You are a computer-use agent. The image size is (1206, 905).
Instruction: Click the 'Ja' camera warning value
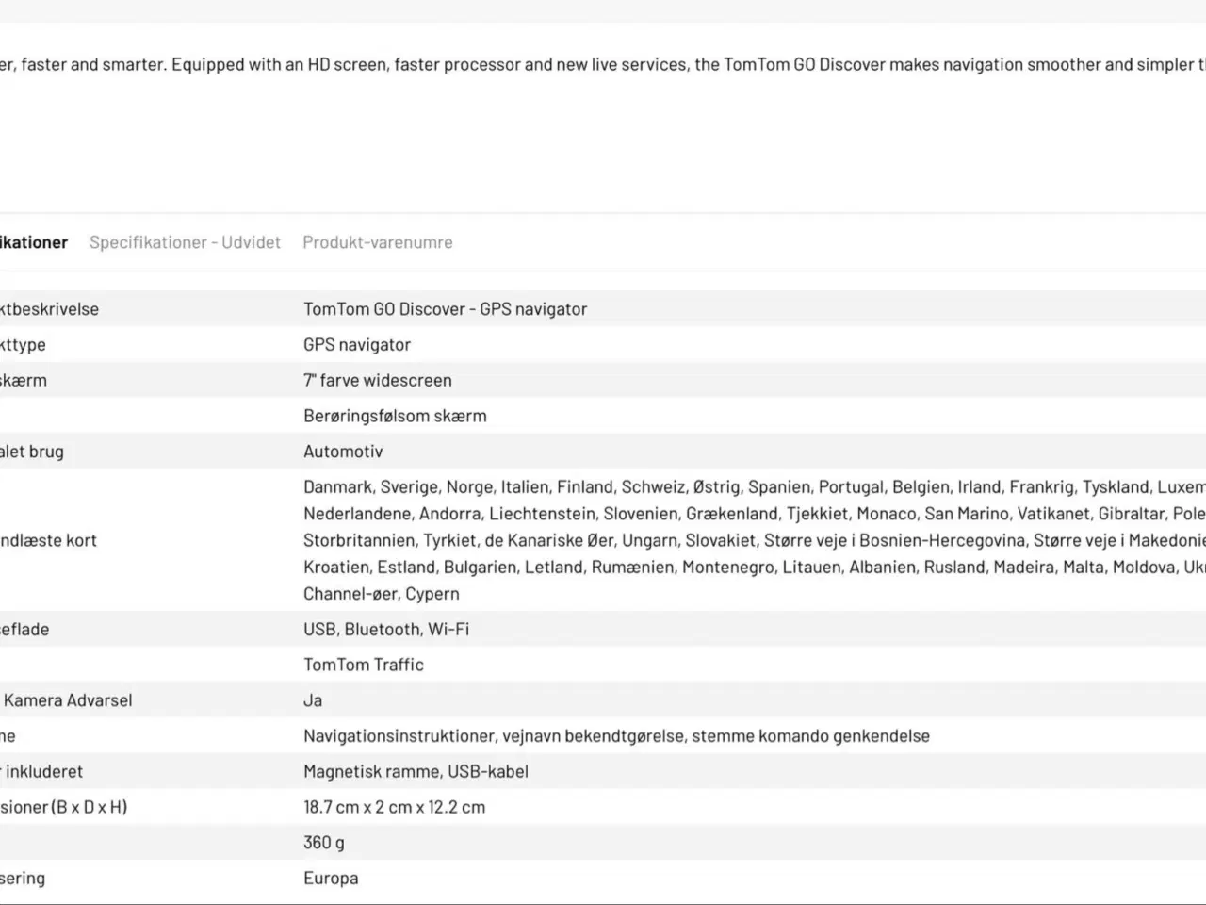tap(313, 700)
